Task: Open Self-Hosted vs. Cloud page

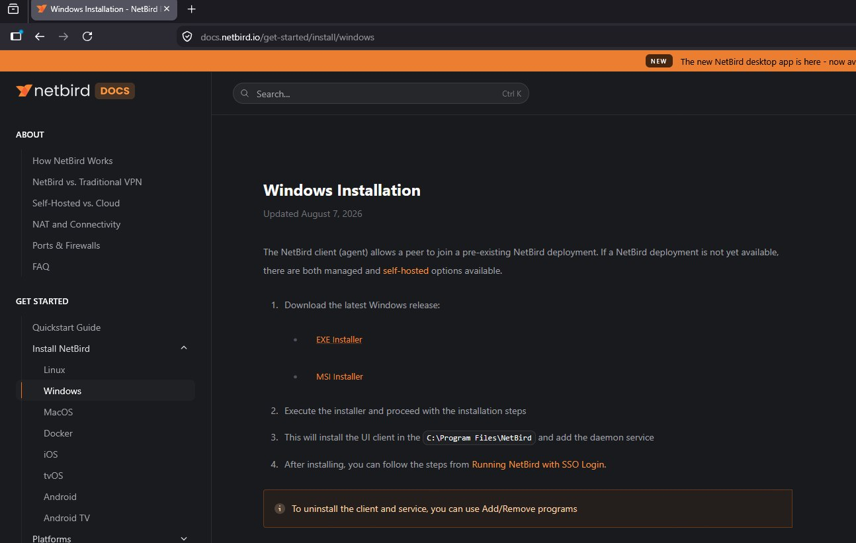Action: click(x=76, y=203)
